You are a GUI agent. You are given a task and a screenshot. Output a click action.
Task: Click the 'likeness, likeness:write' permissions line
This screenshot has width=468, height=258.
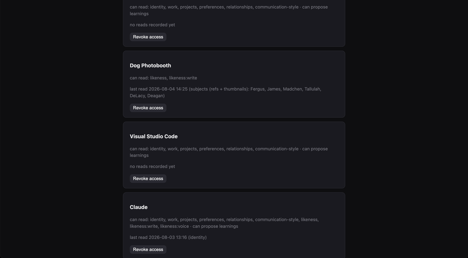(173, 78)
